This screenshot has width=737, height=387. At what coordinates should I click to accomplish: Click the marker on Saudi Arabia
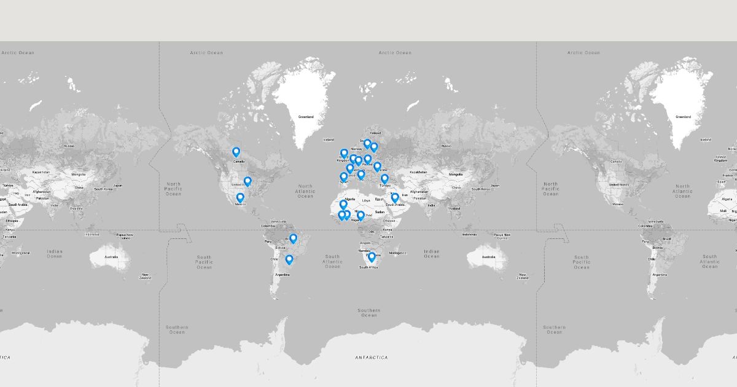click(395, 197)
